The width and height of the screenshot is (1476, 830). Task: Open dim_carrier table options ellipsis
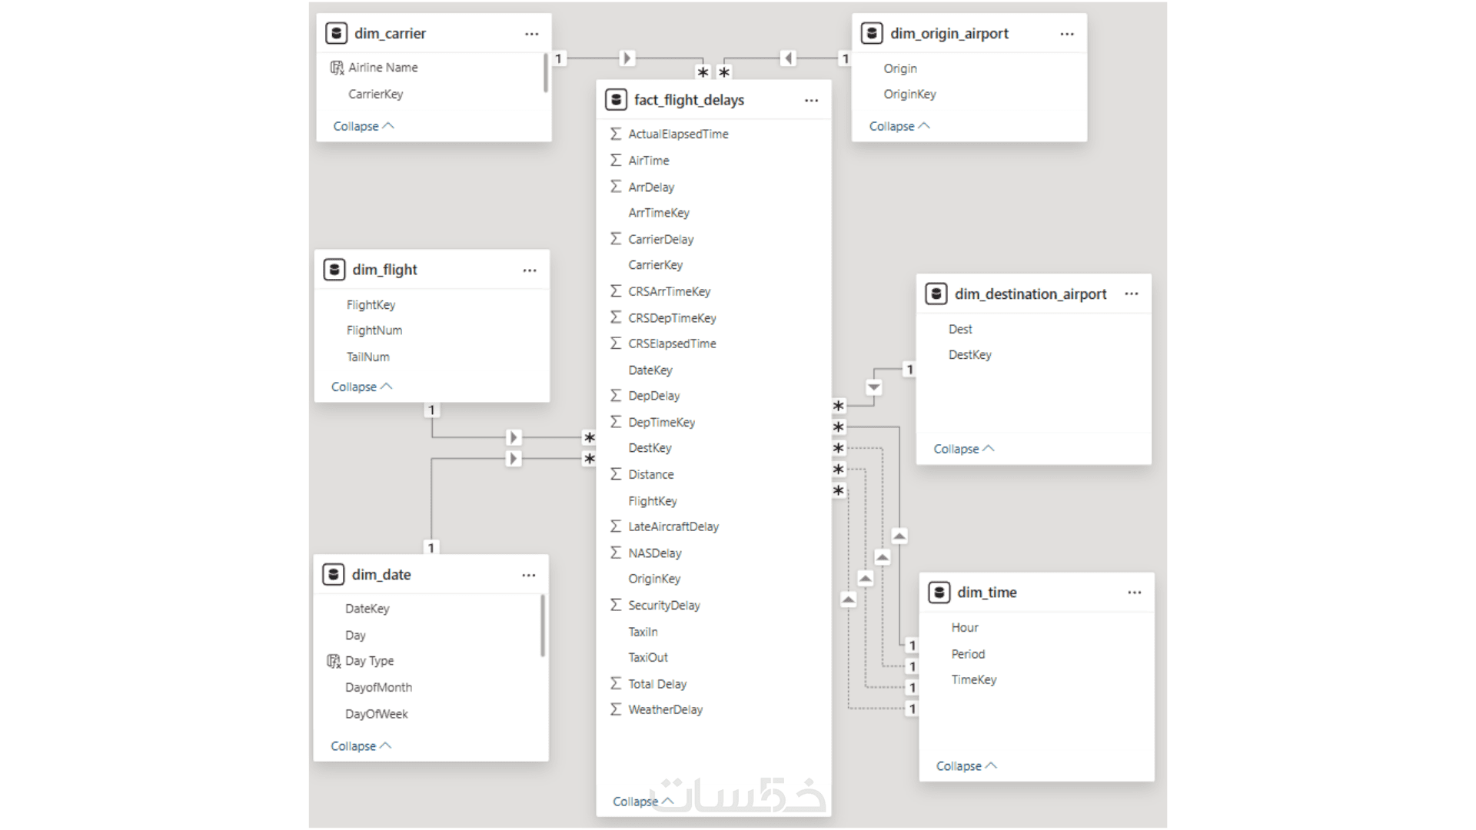click(x=531, y=34)
